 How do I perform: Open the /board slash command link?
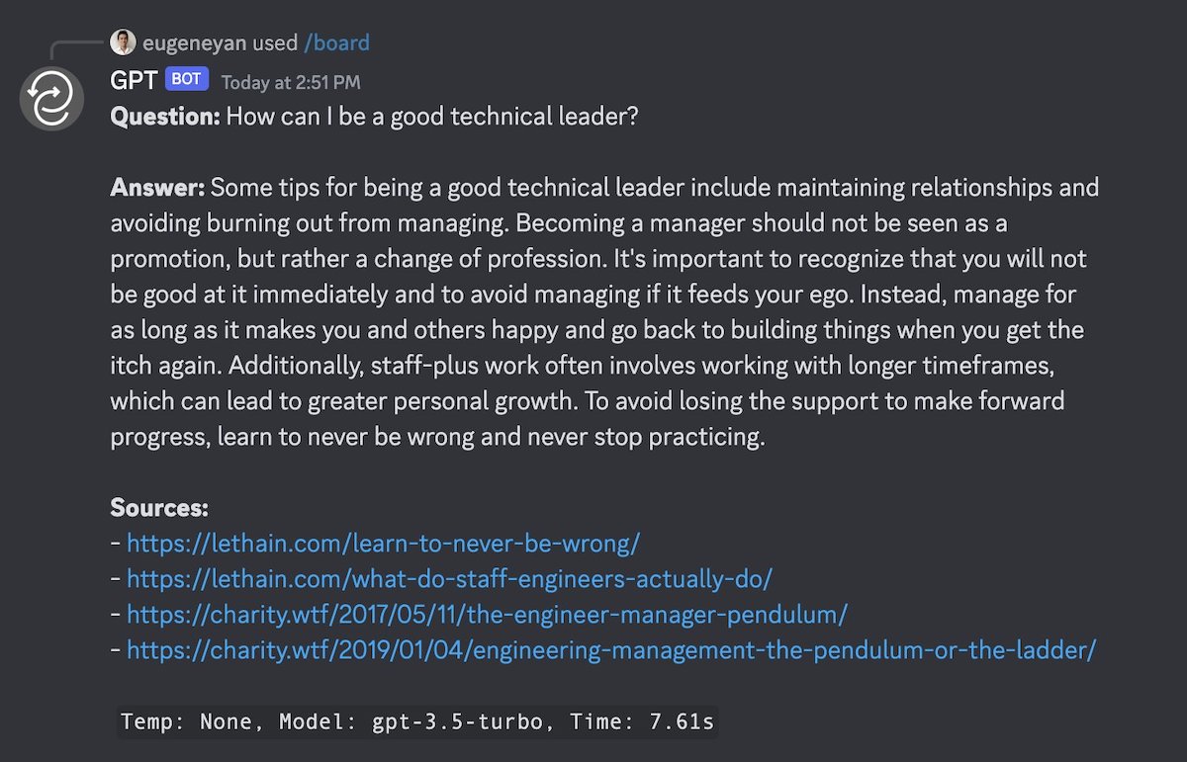[x=337, y=42]
